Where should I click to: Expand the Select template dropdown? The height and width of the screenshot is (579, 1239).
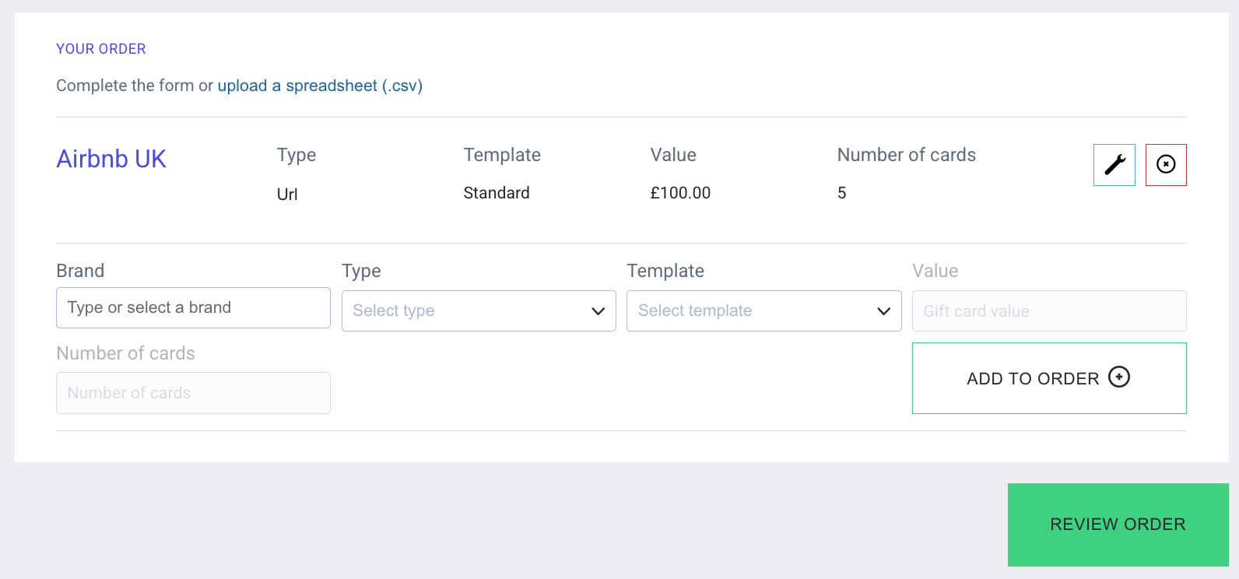(x=763, y=311)
